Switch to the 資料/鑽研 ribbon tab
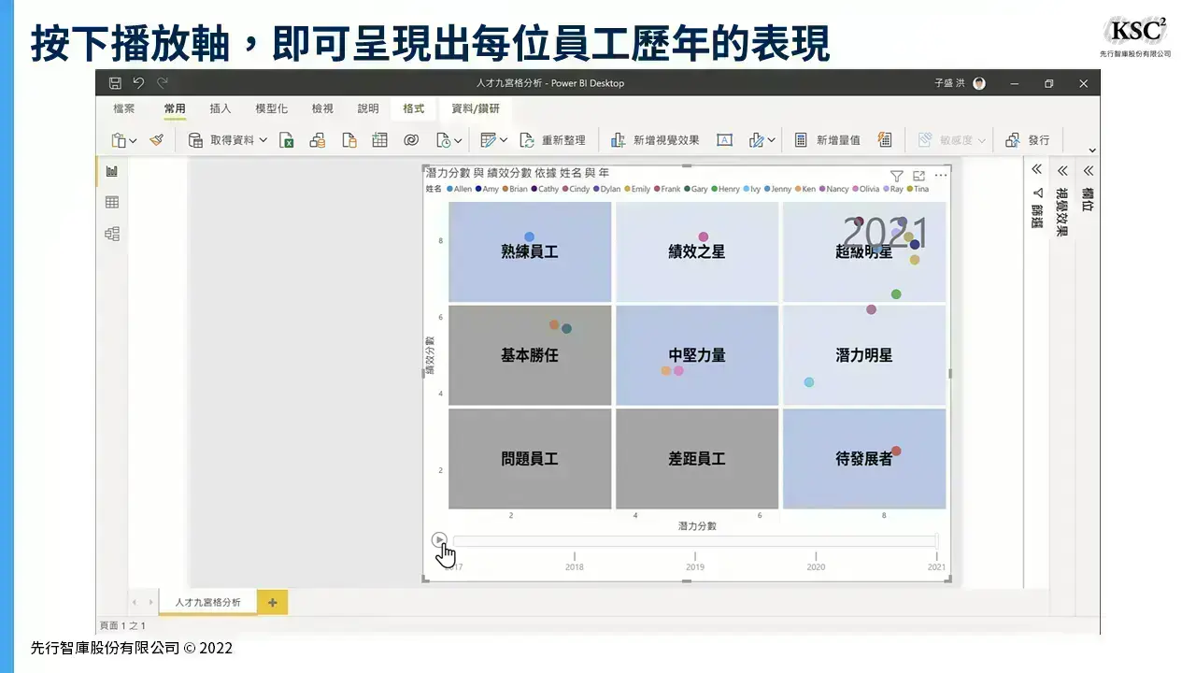This screenshot has height=673, width=1196. (x=476, y=108)
